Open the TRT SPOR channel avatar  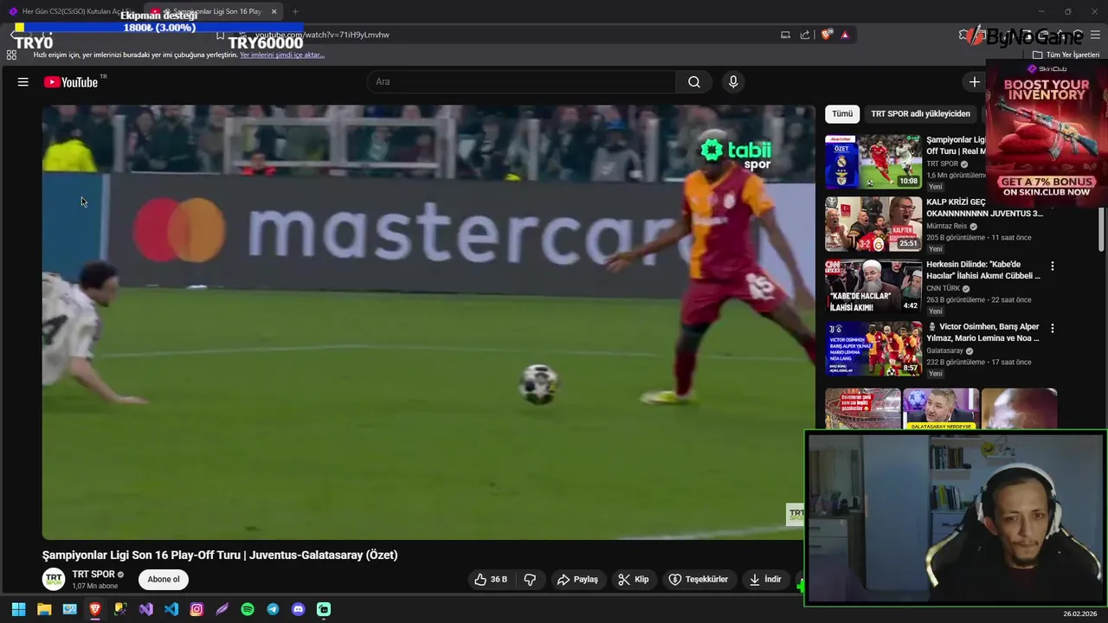[x=54, y=580]
